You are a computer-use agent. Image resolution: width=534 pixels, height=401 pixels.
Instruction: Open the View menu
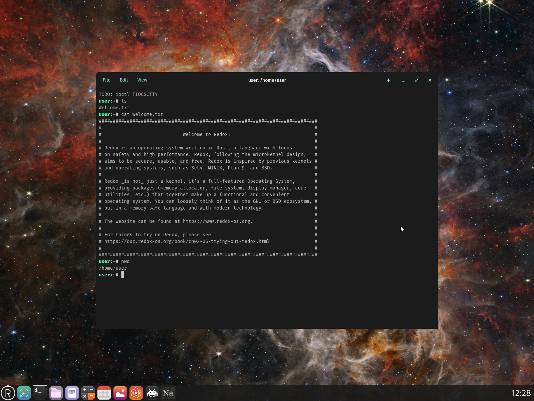[142, 80]
